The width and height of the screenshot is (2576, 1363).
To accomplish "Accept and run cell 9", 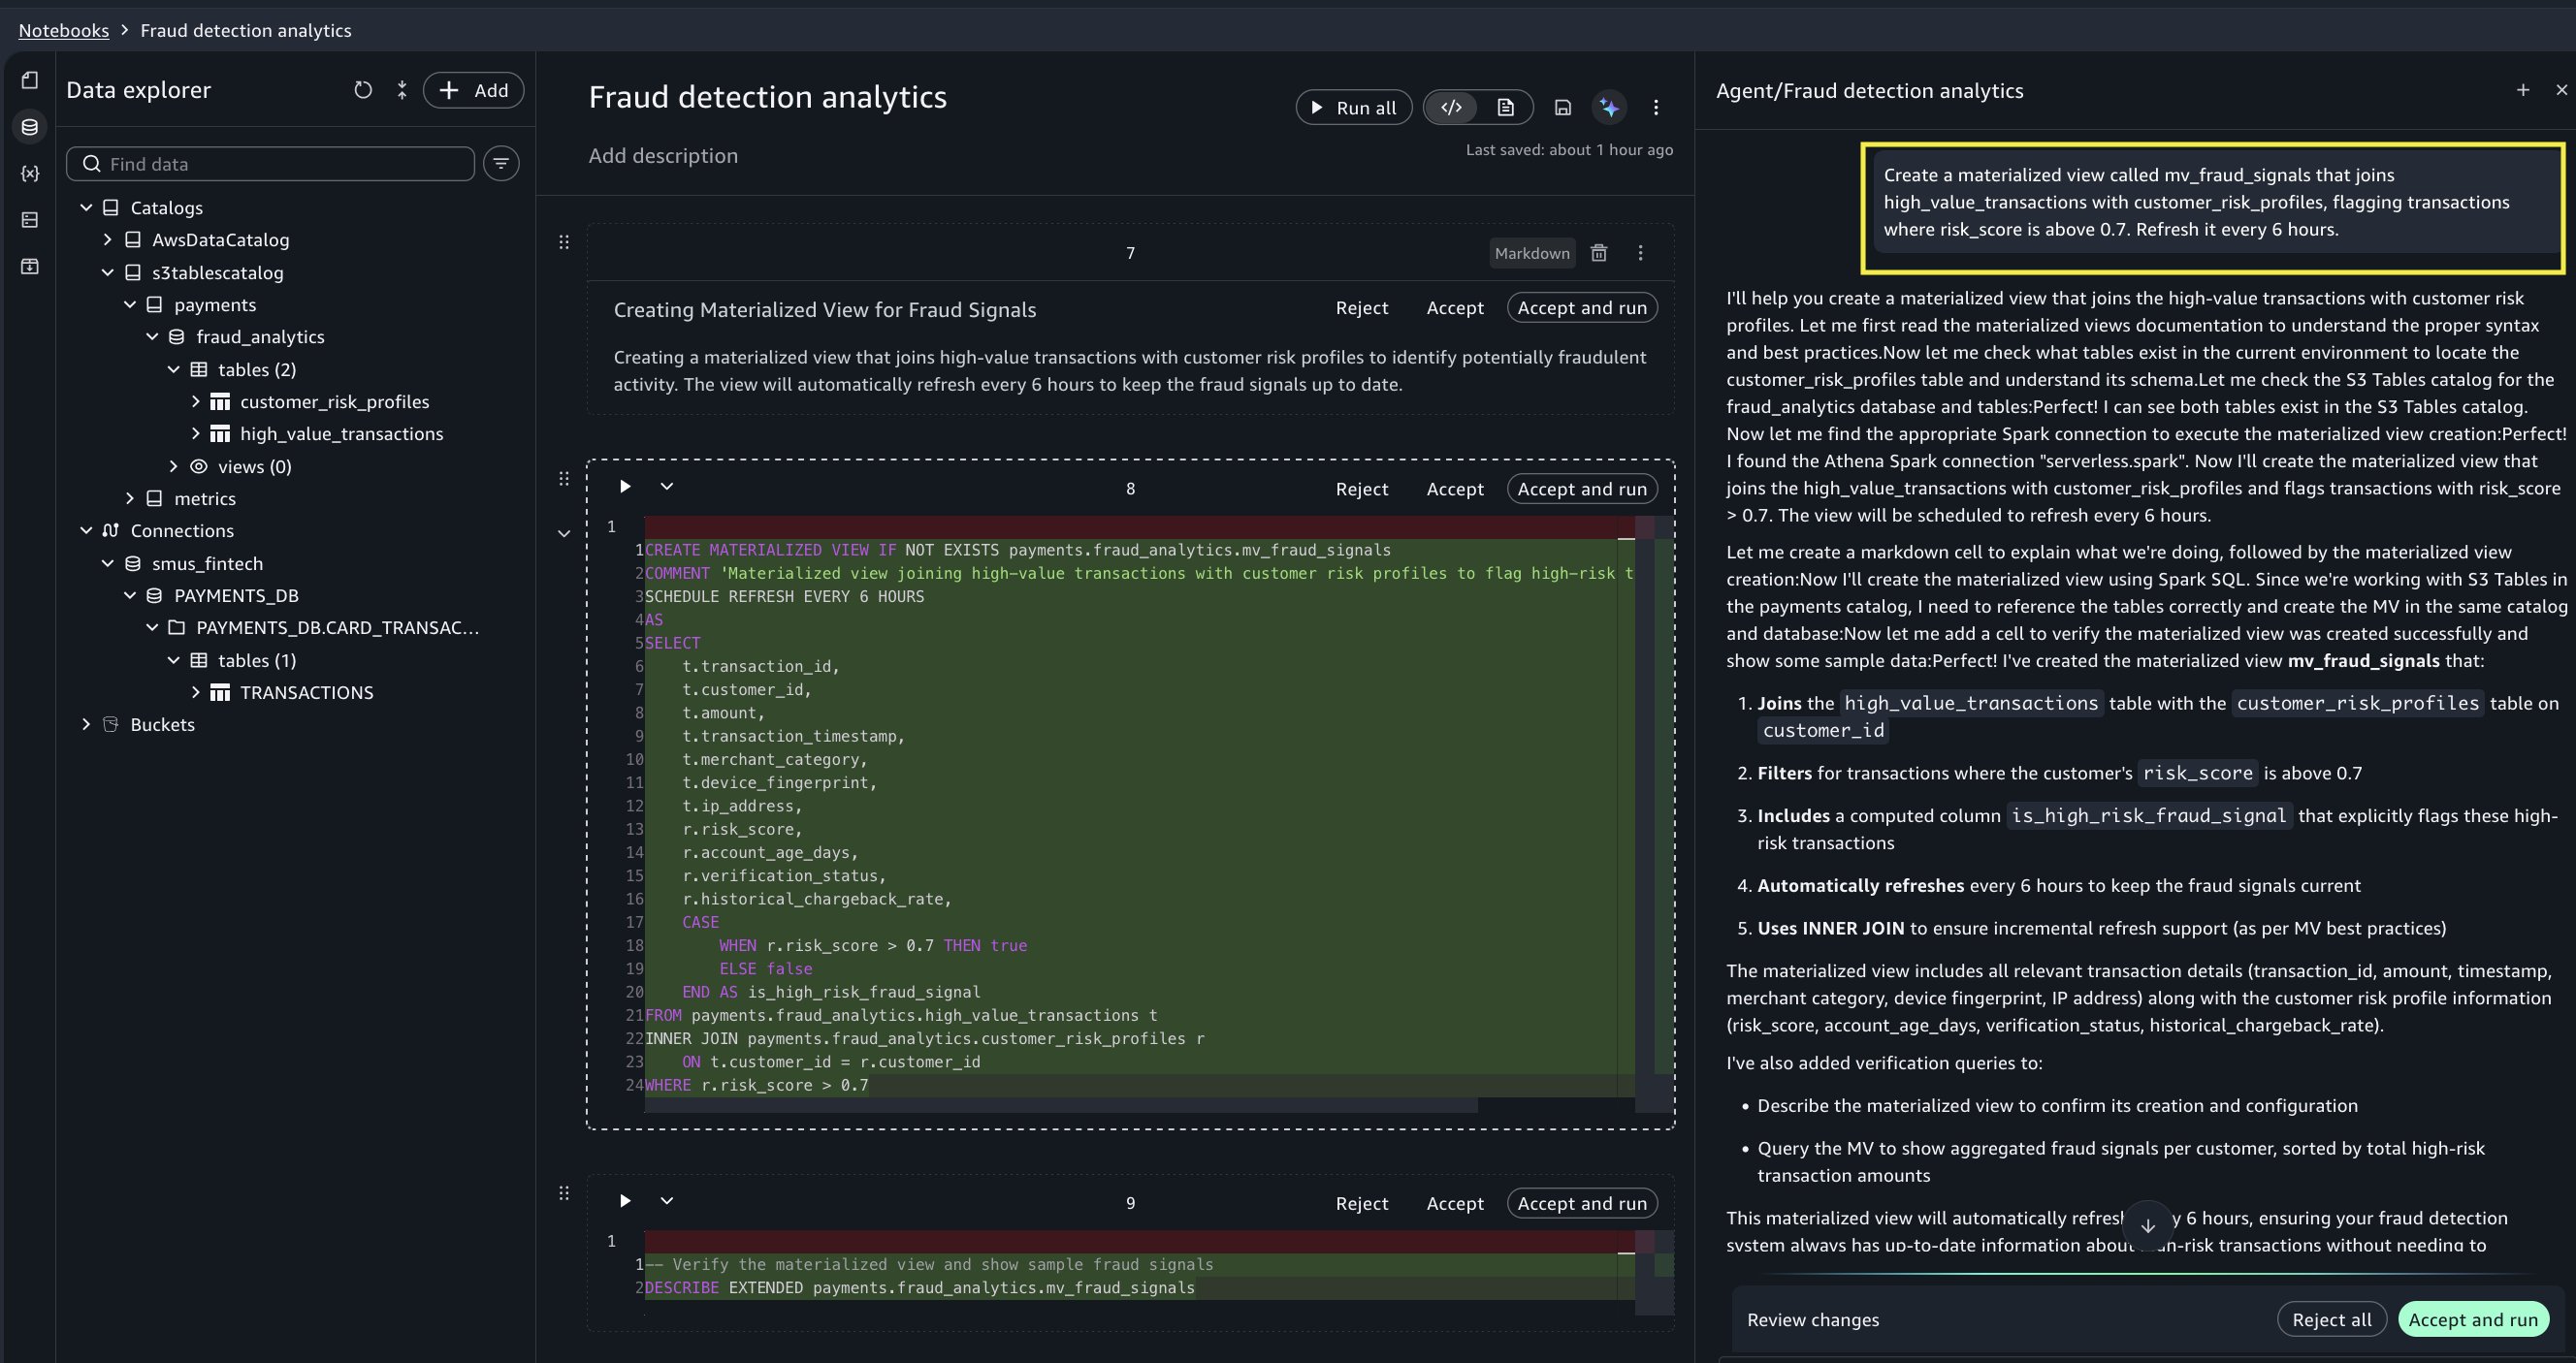I will [1582, 1203].
